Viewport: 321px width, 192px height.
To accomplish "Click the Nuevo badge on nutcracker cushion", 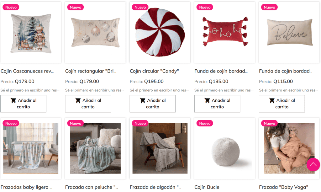I will click(x=11, y=8).
